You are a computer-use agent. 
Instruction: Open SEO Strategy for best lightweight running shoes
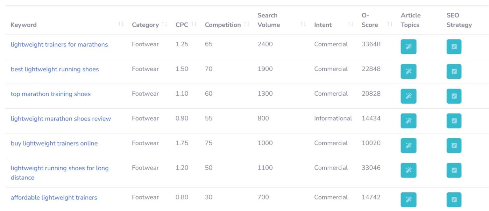[454, 71]
